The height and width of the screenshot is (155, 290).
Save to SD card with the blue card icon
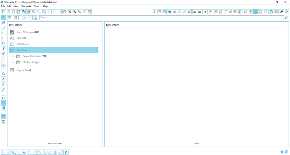(x=23, y=12)
